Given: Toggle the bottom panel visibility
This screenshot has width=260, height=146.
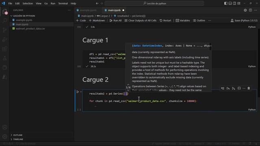Looking at the screenshot, I should click(230, 3).
